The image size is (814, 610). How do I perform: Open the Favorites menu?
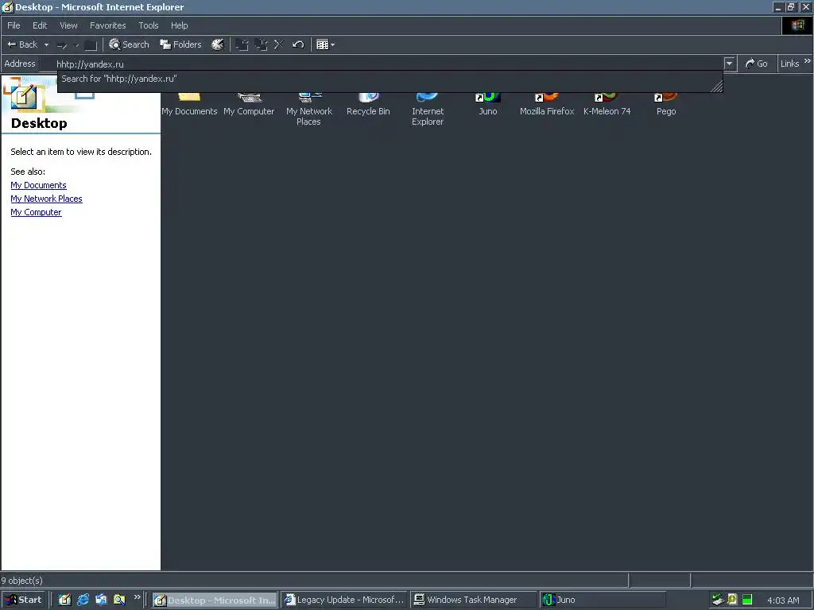(107, 25)
